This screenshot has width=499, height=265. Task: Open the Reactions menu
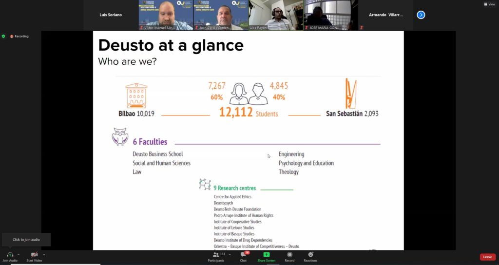[x=310, y=255]
